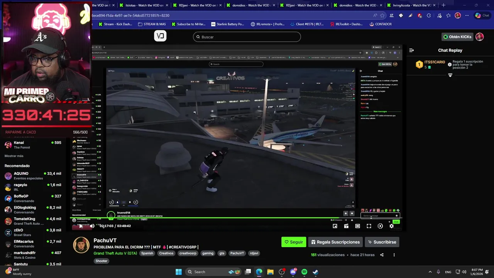This screenshot has height=278, width=494.
Task: Open a new browser tab
Action: tap(443, 5)
